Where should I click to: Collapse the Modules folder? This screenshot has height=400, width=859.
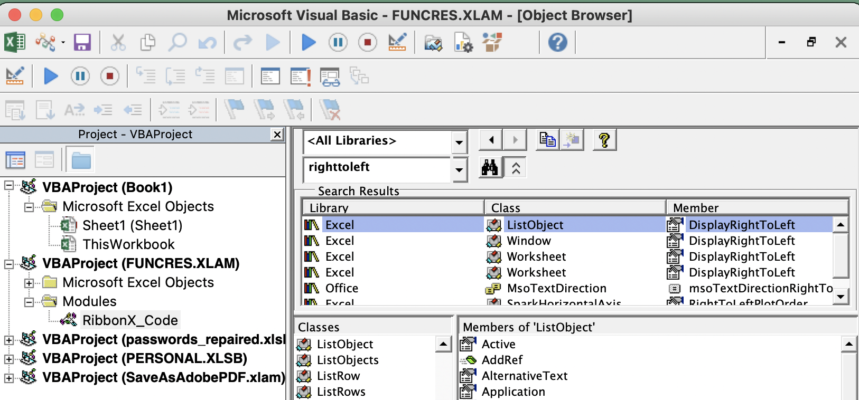tap(29, 302)
